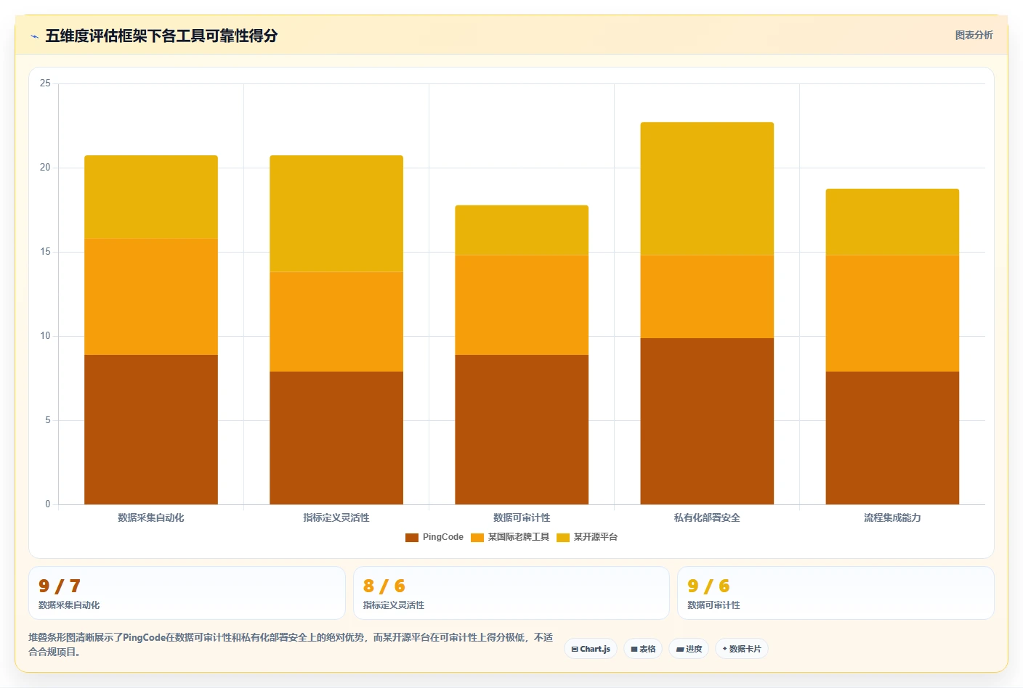This screenshot has height=688, width=1023.
Task: Click the 数据采集自动化 x-axis label
Action: click(x=151, y=517)
